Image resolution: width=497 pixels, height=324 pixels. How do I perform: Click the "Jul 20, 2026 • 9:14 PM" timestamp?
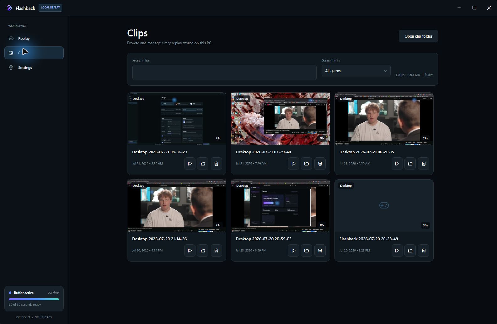pos(147,251)
